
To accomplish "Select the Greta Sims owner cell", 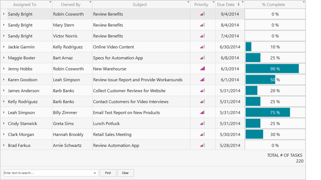I will point(72,123).
